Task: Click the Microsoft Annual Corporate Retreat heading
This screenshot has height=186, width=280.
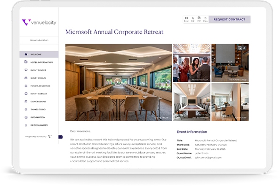Action: [114, 32]
